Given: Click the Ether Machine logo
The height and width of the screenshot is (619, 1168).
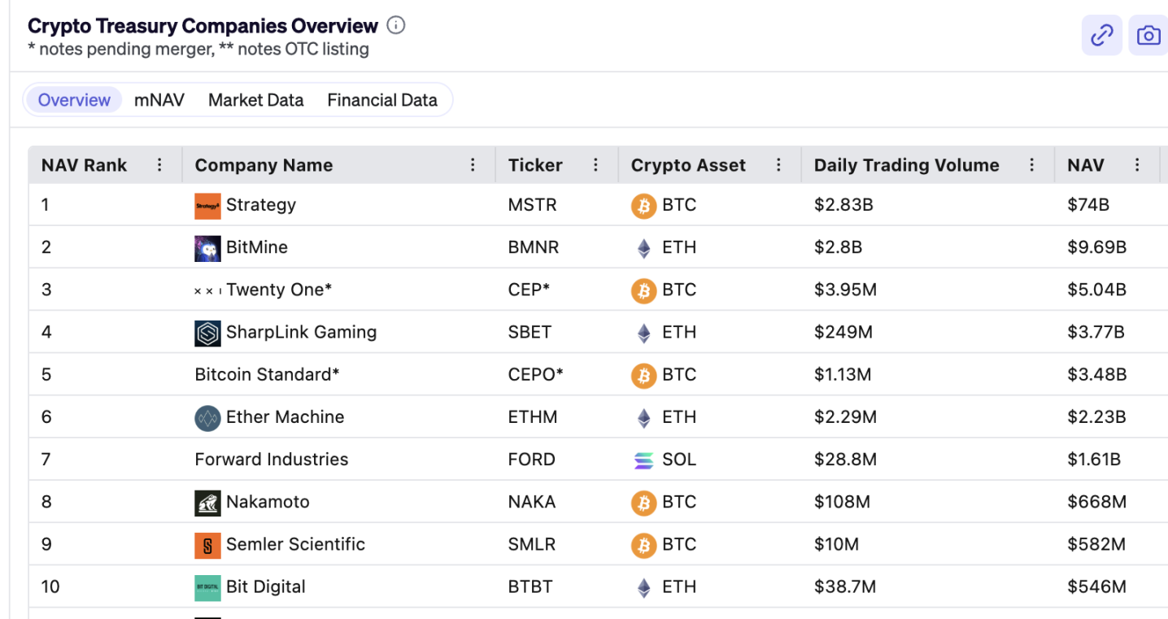Looking at the screenshot, I should (x=207, y=418).
